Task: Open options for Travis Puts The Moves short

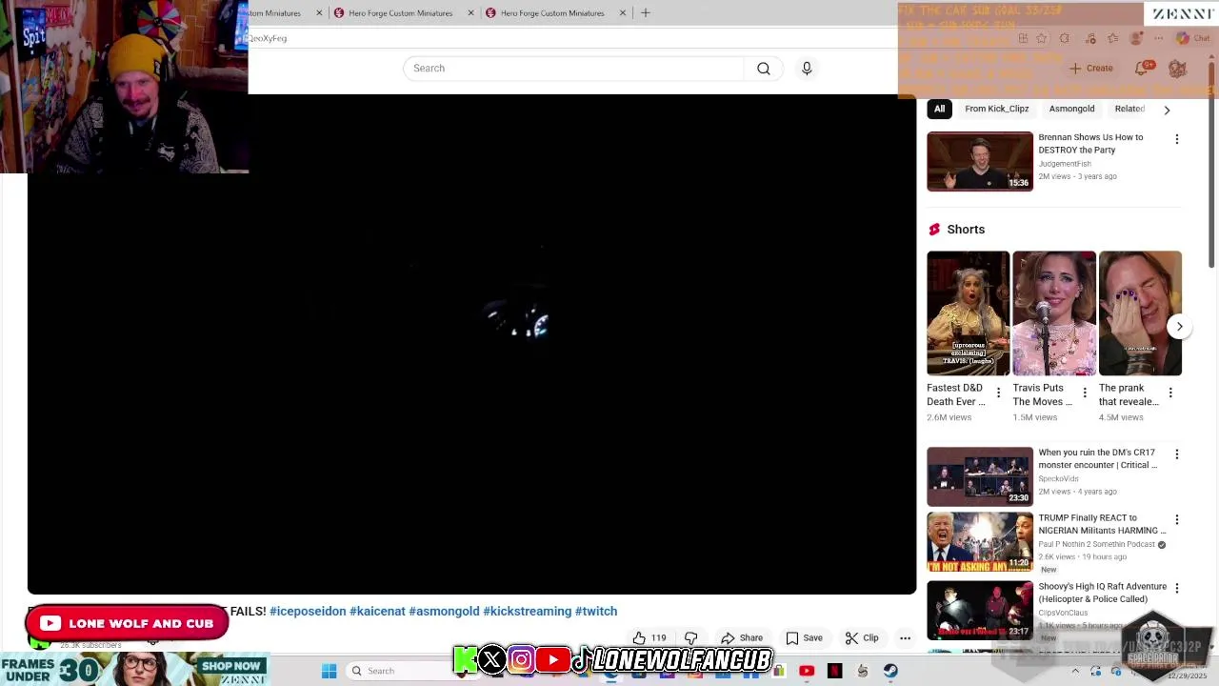Action: pos(1084,393)
